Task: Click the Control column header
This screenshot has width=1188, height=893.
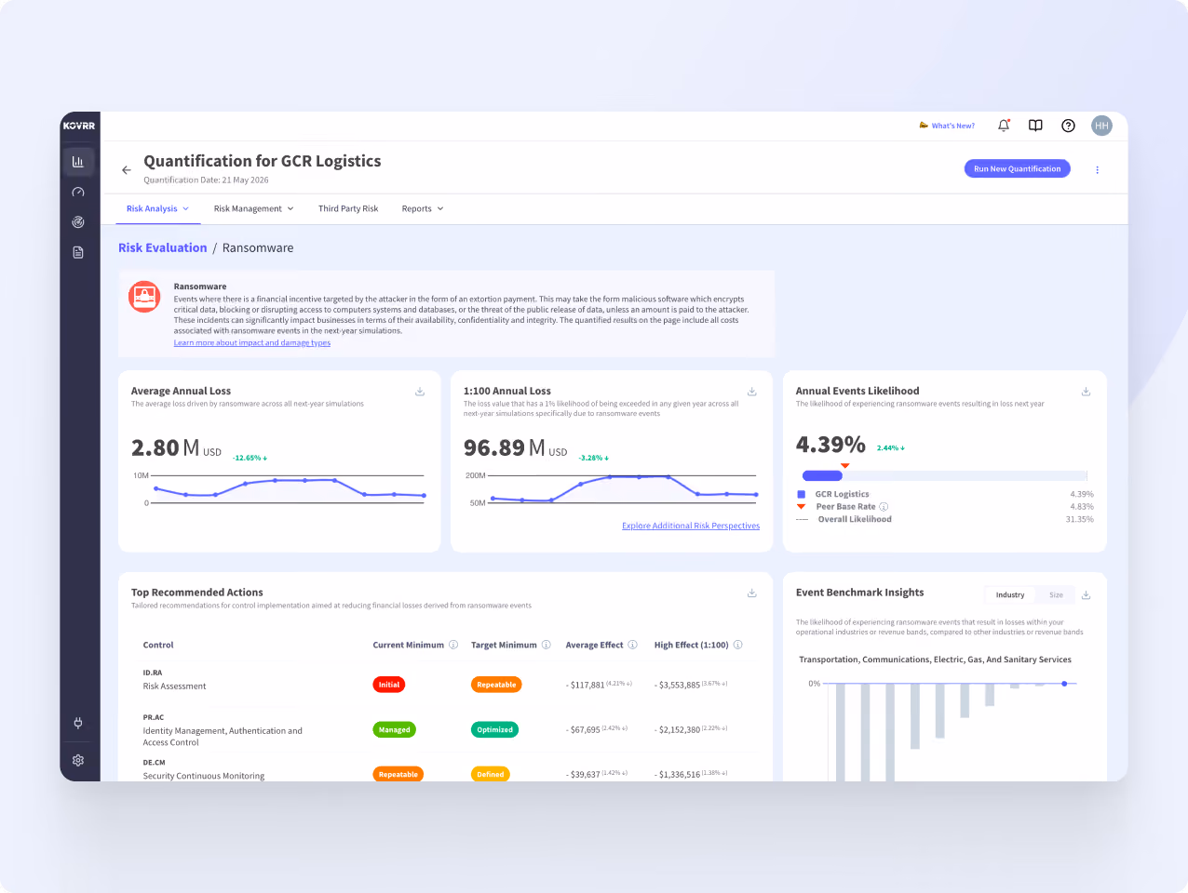Action: pyautogui.click(x=158, y=645)
